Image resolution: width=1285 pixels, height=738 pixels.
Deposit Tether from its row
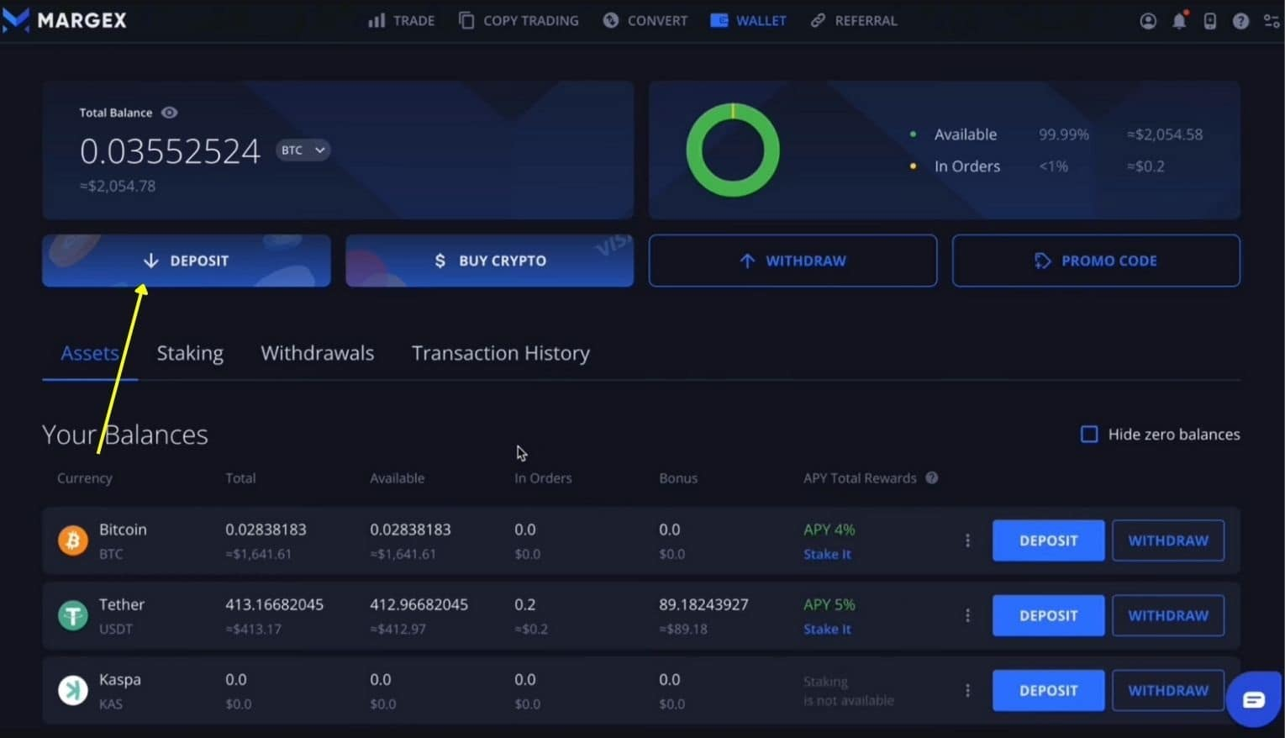pyautogui.click(x=1048, y=615)
